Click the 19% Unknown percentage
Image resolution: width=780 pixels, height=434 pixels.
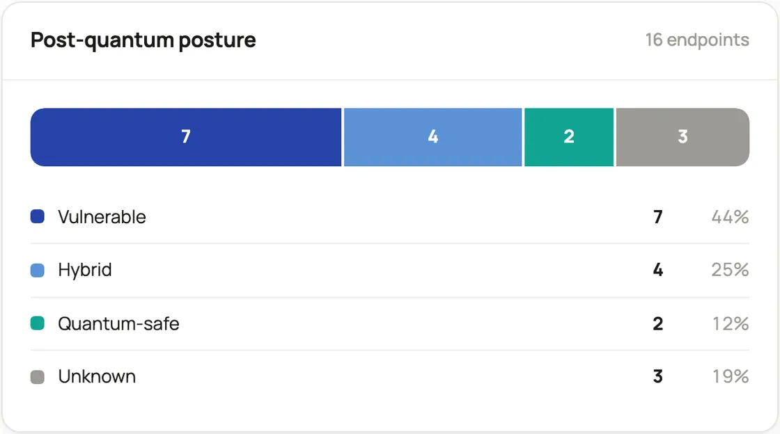pos(731,377)
